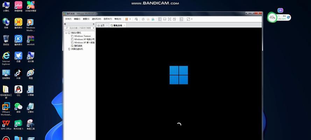Click inside the virtual machine boot screen

pyautogui.click(x=179, y=84)
